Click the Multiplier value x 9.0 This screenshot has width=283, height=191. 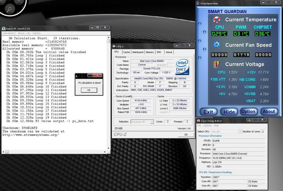141,104
